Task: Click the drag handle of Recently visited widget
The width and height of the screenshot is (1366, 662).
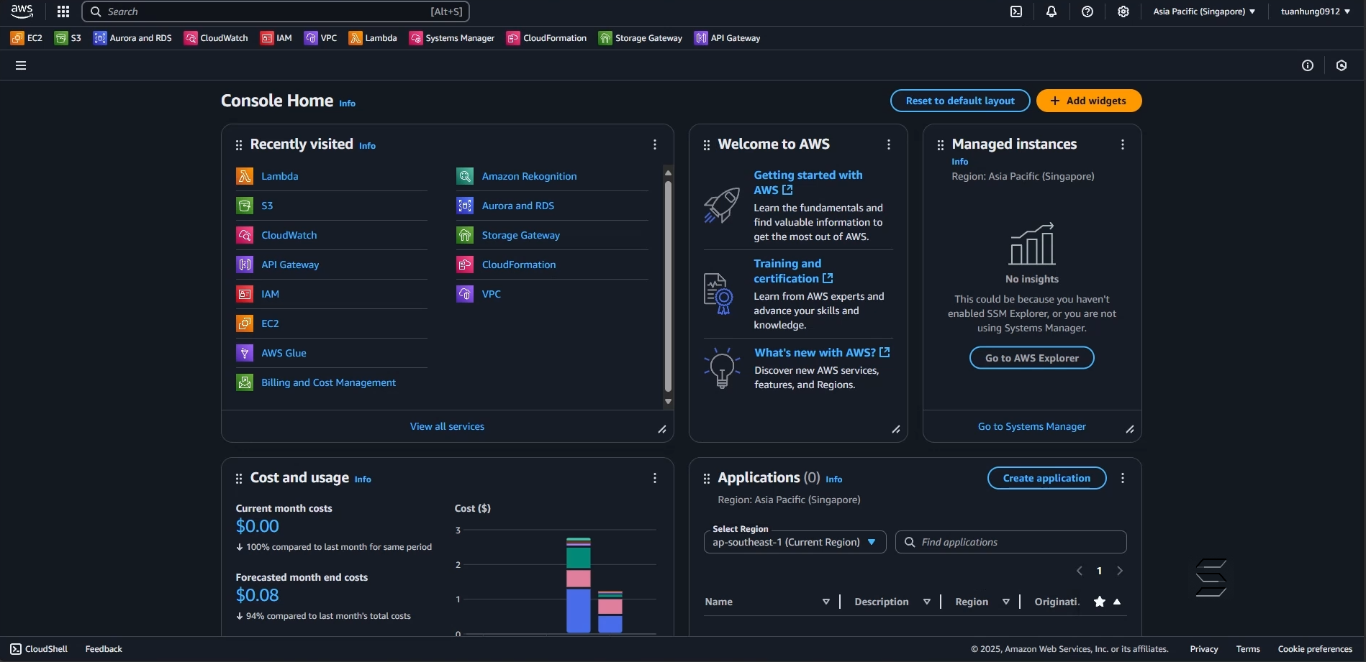Action: [239, 145]
